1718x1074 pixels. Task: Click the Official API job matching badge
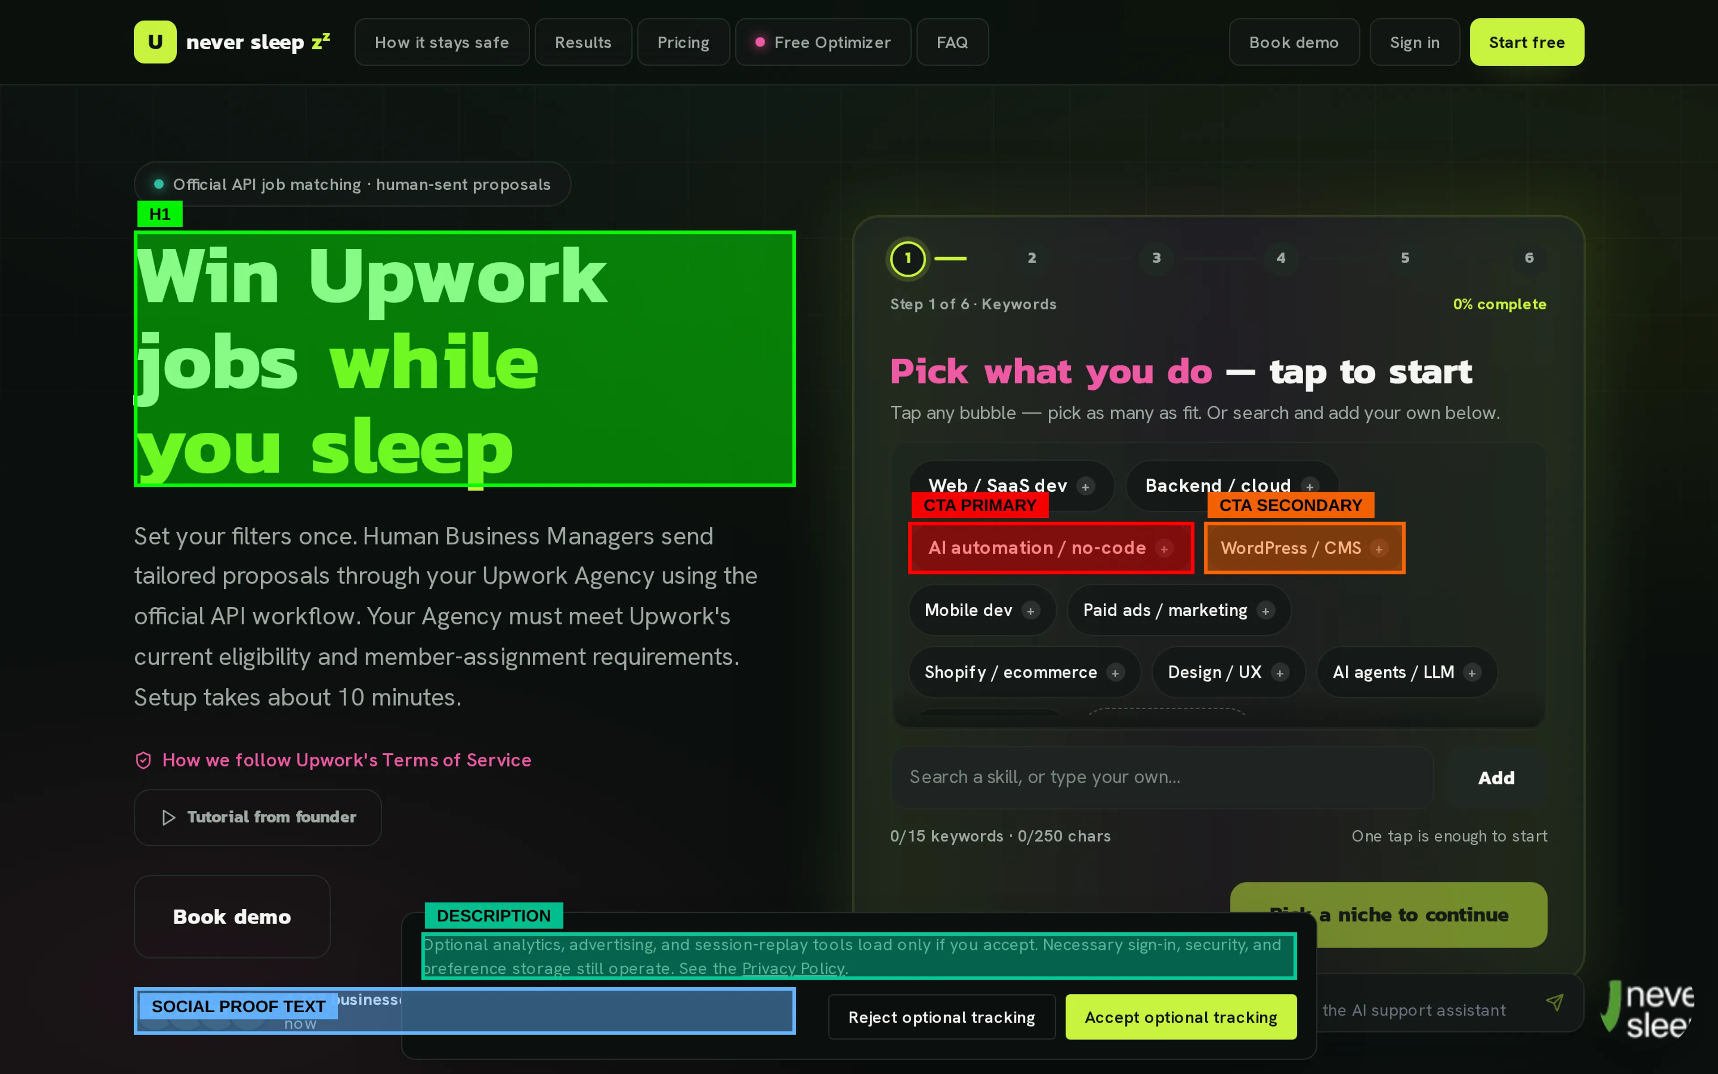(x=352, y=185)
